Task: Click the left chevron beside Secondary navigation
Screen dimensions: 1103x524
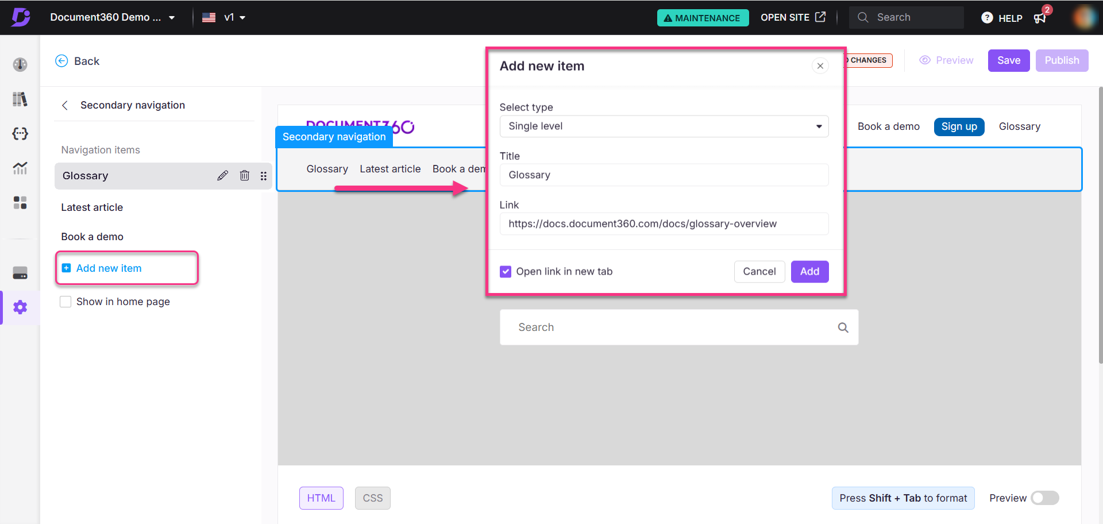Action: [65, 105]
